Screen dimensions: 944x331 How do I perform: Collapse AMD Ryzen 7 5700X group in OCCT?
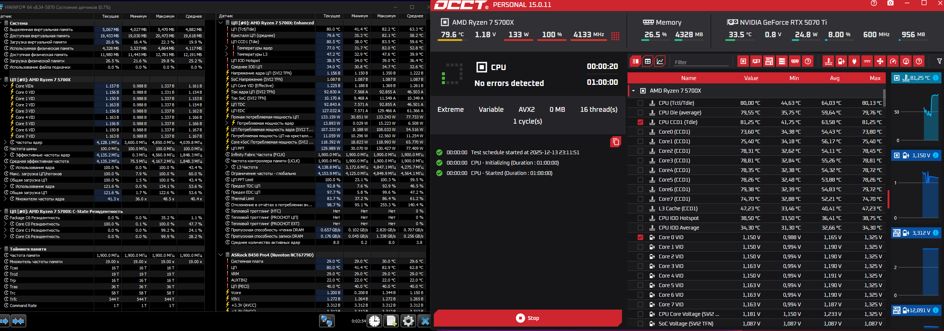pos(633,91)
